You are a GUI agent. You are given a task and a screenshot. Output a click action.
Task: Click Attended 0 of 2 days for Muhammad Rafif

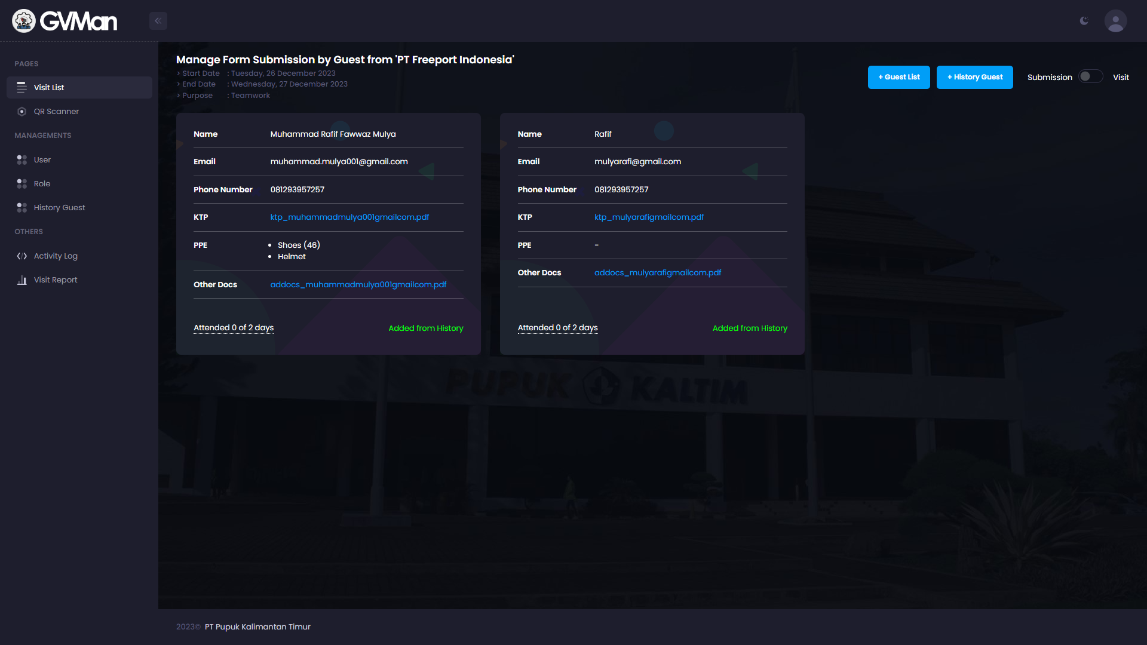[234, 327]
